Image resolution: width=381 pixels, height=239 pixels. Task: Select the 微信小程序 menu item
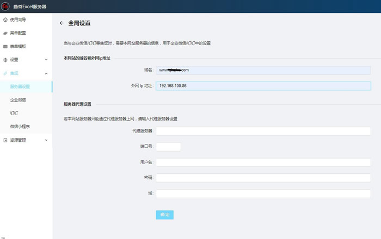tap(20, 127)
